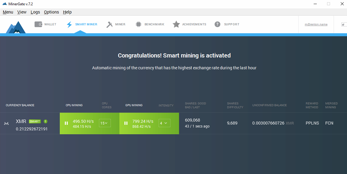Click the Monero XMR coin icon
The height and width of the screenshot is (174, 347).
(6, 124)
